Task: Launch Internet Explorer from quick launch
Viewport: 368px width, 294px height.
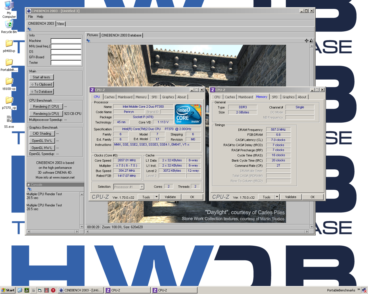Action: (x=20, y=290)
